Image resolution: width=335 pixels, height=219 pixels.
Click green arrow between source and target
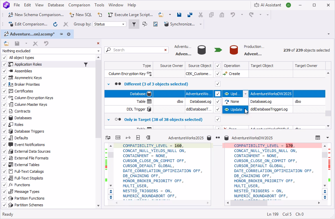tap(218, 50)
